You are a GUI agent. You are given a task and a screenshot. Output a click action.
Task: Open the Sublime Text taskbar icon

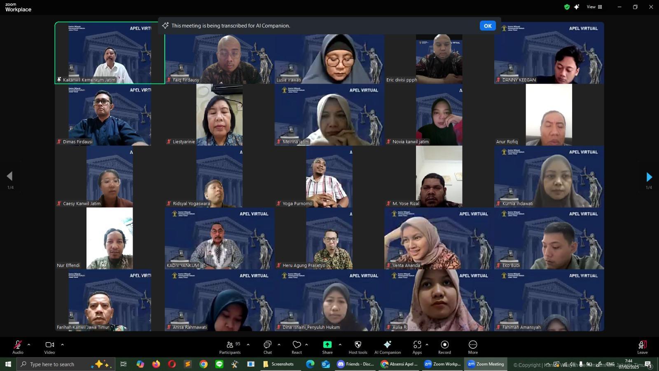187,364
